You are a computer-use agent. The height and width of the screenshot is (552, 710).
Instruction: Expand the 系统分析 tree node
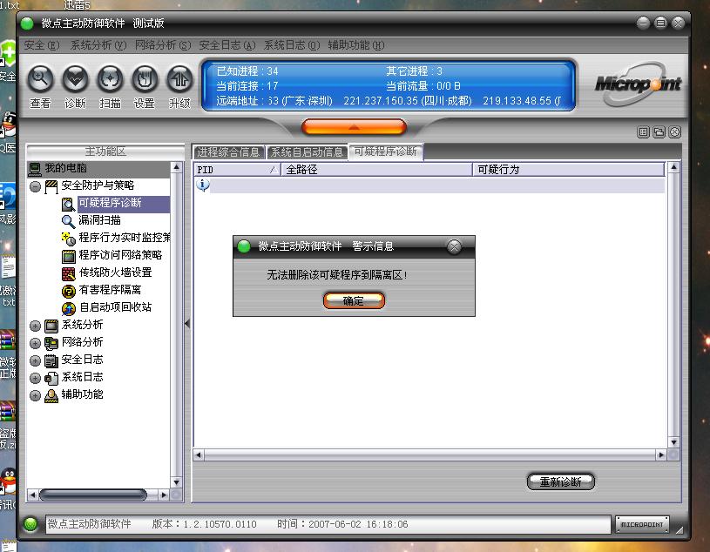36,326
